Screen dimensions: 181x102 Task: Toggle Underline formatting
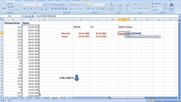(31, 9)
